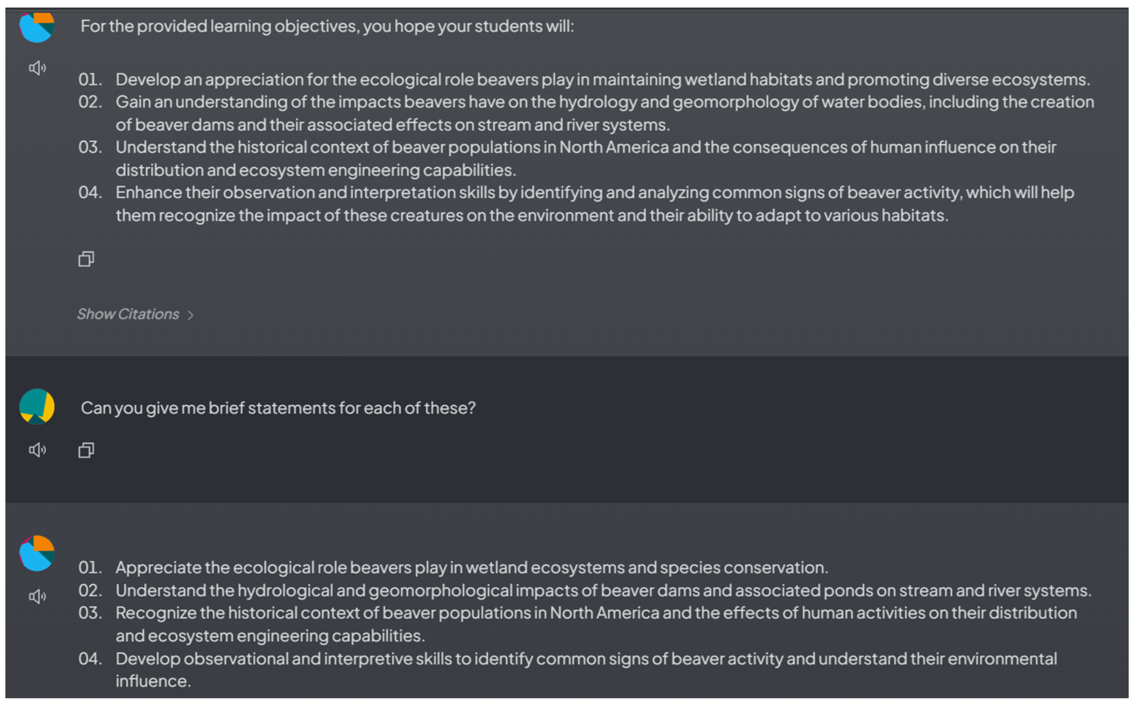This screenshot has height=705, width=1135.
Task: Click the chevron arrow next to Show Citations
Action: pos(190,315)
